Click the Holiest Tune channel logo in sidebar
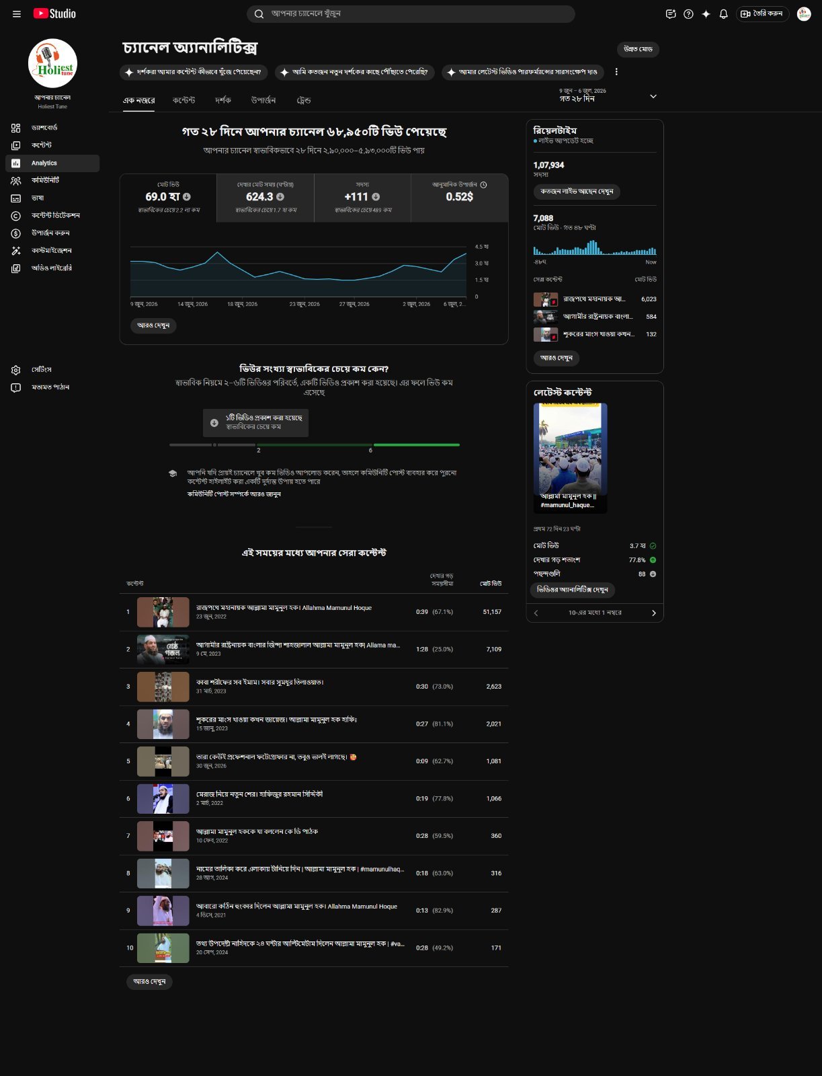The width and height of the screenshot is (822, 1076). 52,63
